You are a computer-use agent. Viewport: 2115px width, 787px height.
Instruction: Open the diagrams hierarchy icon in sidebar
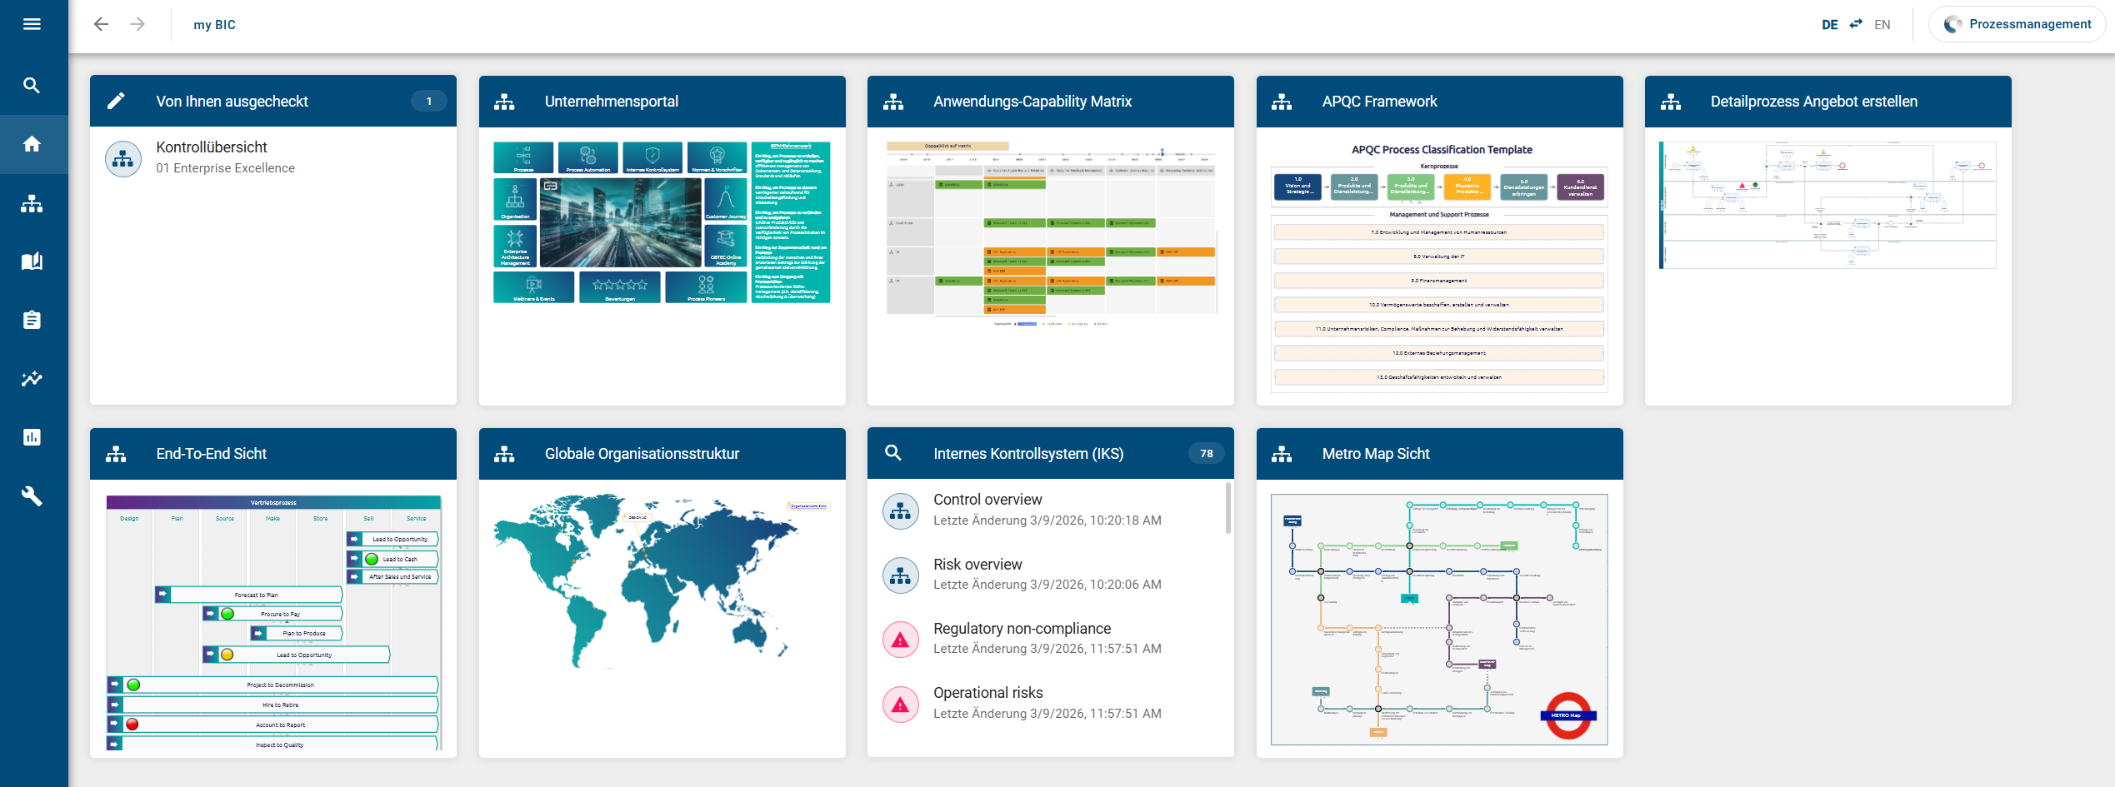32,203
